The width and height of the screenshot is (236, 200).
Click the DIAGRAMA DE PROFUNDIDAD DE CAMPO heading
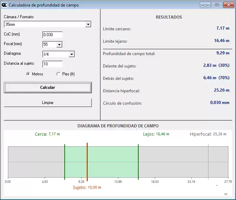[x=118, y=126]
